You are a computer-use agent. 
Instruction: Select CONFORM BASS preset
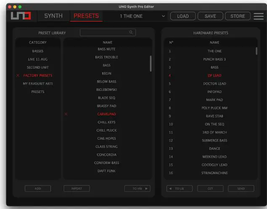(107, 163)
